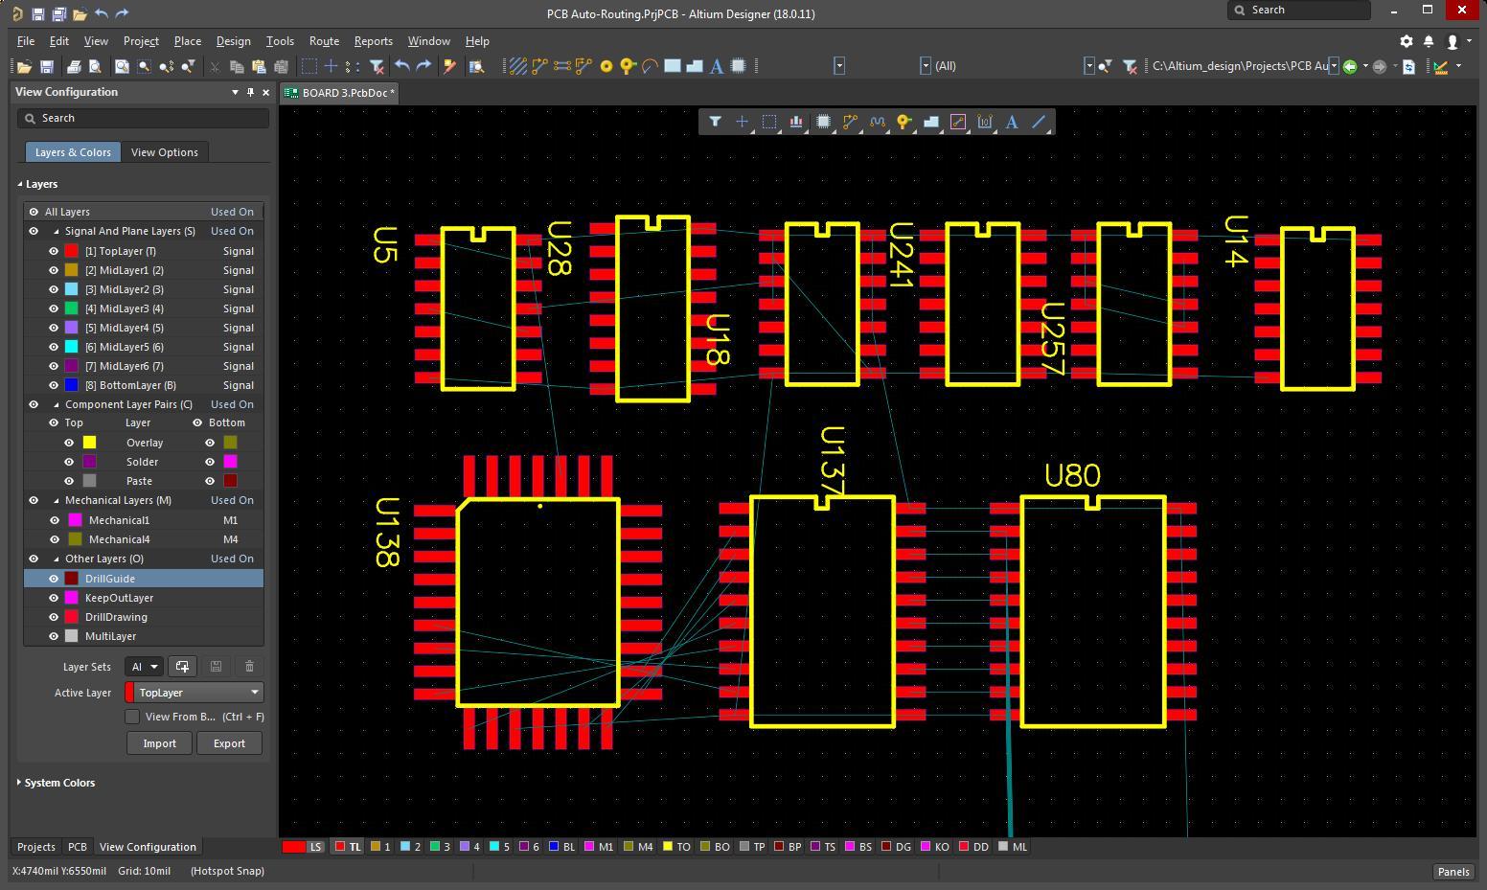Toggle visibility of the TopLayer
The height and width of the screenshot is (890, 1487).
pyautogui.click(x=54, y=251)
